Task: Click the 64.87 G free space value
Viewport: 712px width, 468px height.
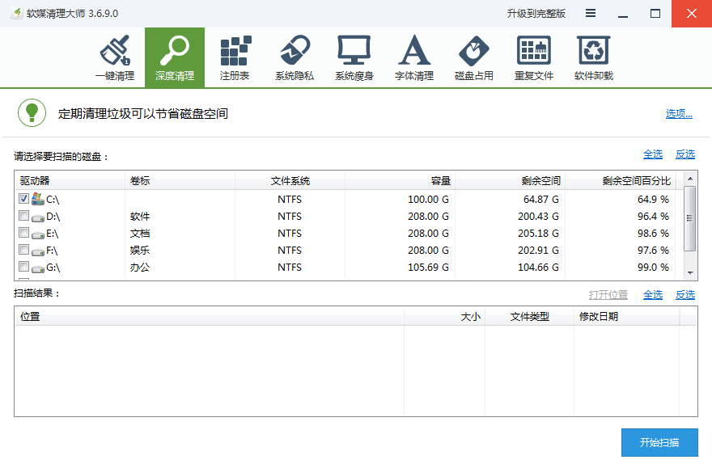Action: (540, 200)
